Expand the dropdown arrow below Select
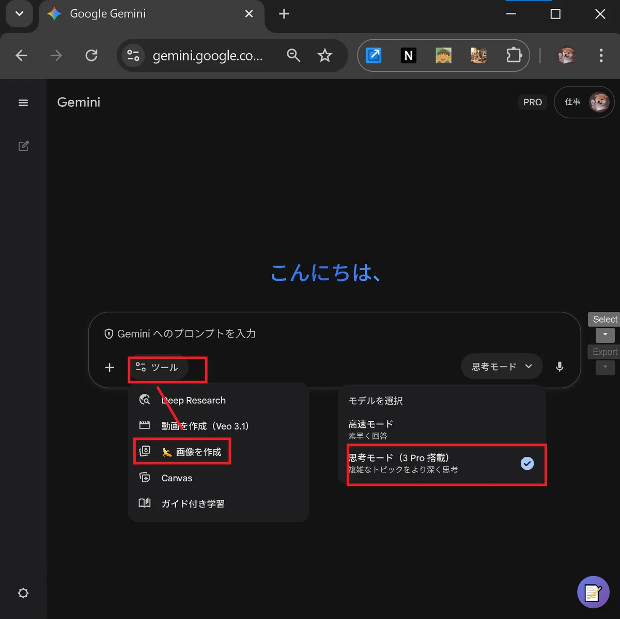Viewport: 620px width, 619px height. (605, 335)
